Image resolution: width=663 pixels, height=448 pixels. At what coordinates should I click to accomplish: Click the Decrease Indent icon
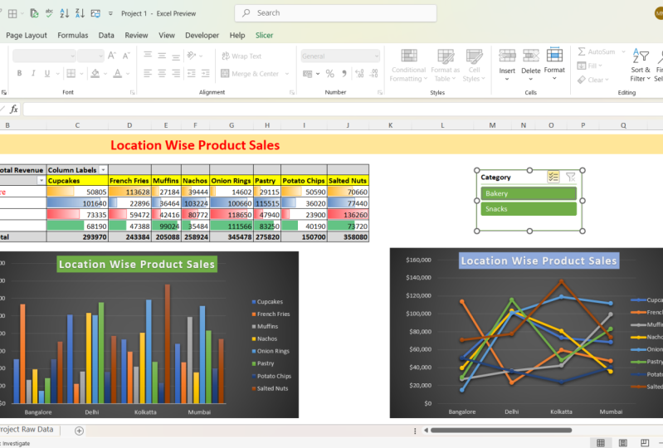(x=192, y=74)
